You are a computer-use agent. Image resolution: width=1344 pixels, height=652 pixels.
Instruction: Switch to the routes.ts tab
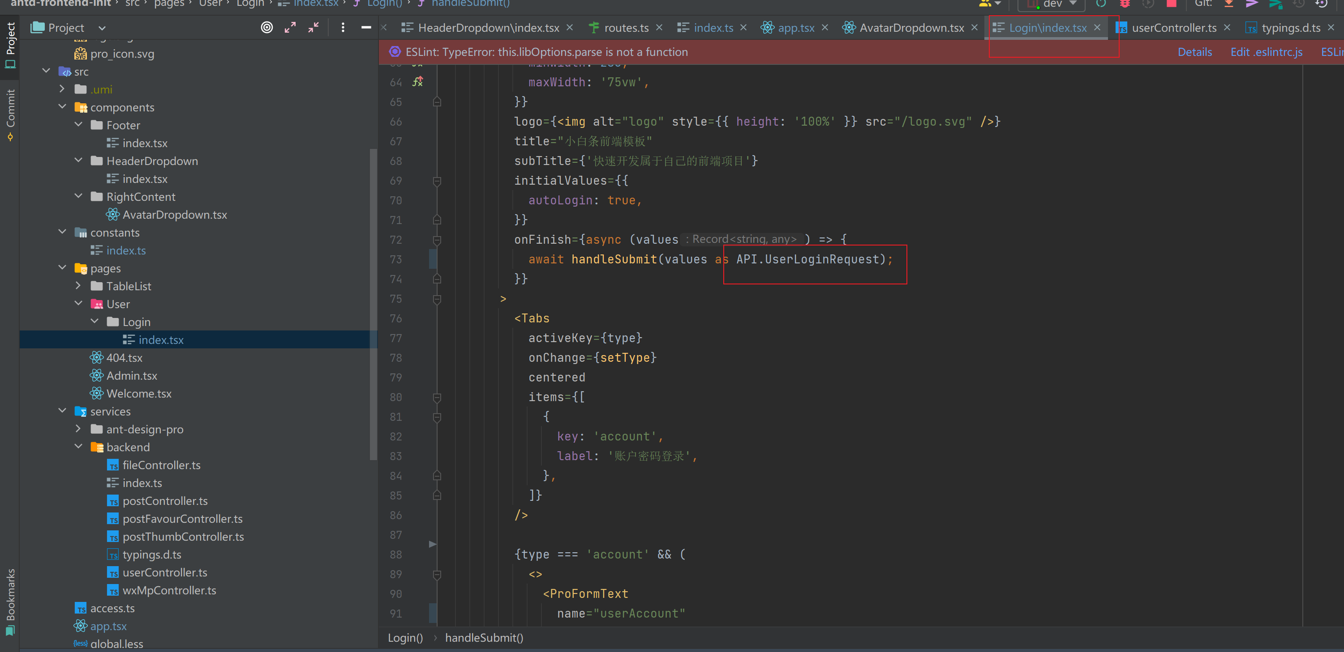click(x=626, y=28)
